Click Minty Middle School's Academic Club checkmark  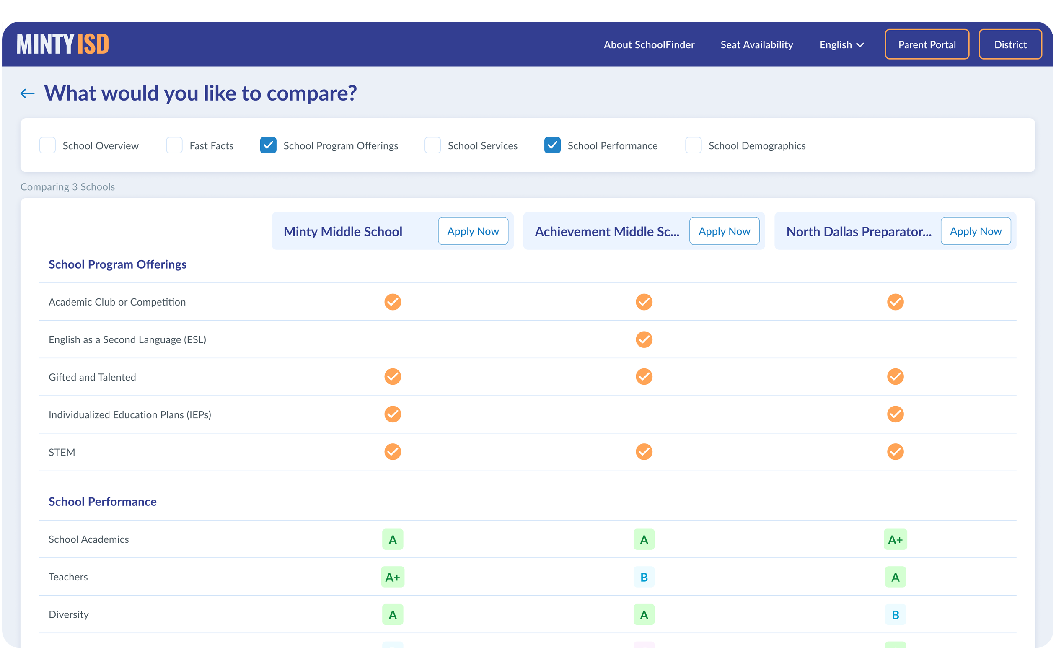pyautogui.click(x=392, y=302)
